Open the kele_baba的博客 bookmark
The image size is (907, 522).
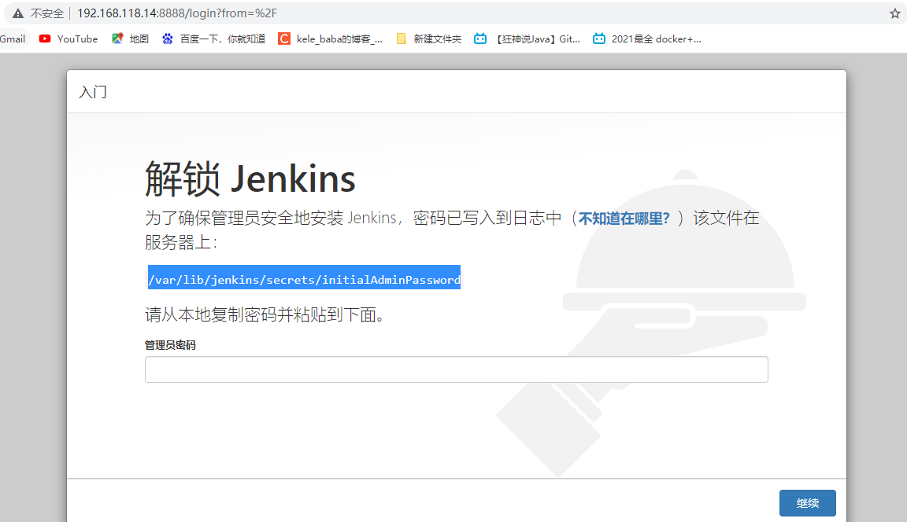(331, 39)
